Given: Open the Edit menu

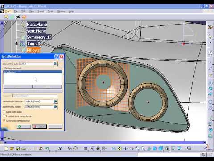Looking at the screenshot, I should (x=23, y=11).
